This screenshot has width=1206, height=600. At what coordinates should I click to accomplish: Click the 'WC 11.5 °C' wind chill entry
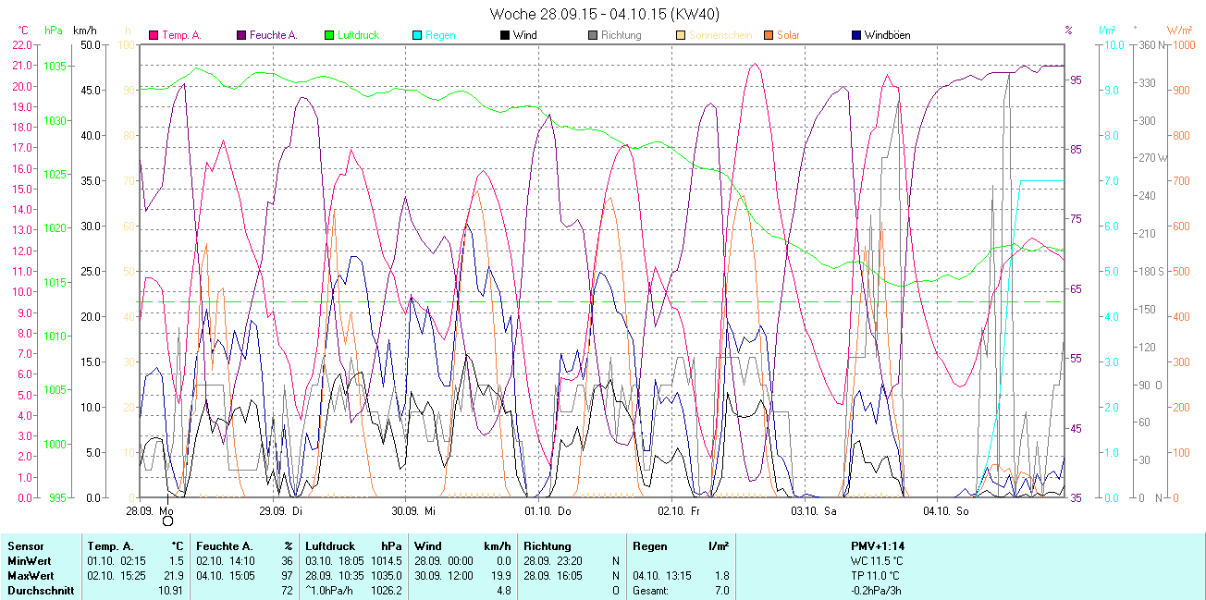click(x=878, y=561)
